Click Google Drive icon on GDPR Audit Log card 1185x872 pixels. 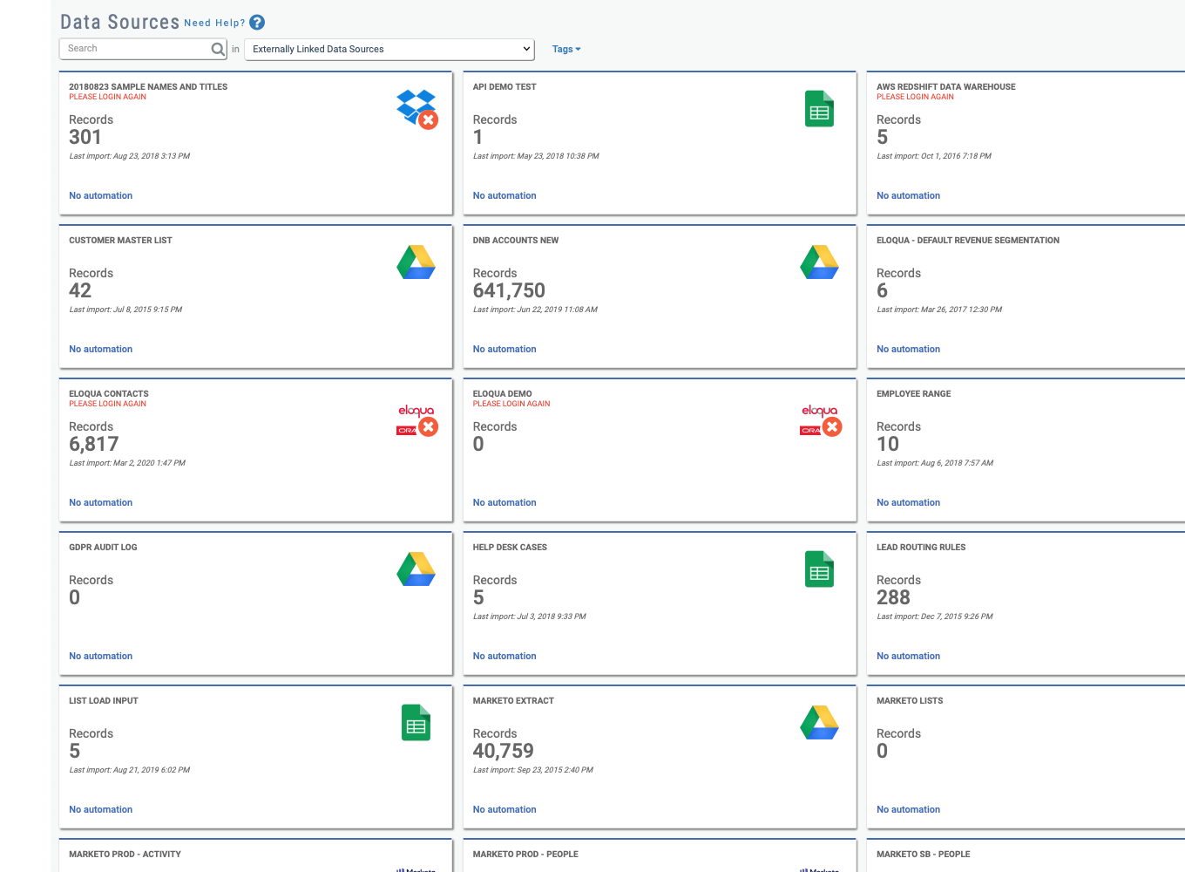(416, 569)
